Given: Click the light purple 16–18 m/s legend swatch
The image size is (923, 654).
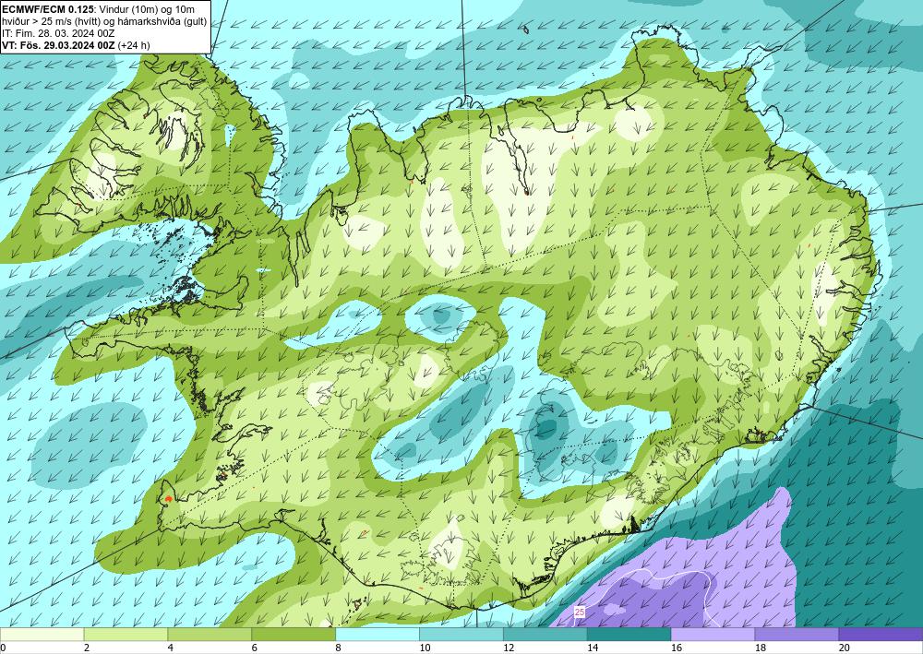Looking at the screenshot, I should (x=713, y=635).
